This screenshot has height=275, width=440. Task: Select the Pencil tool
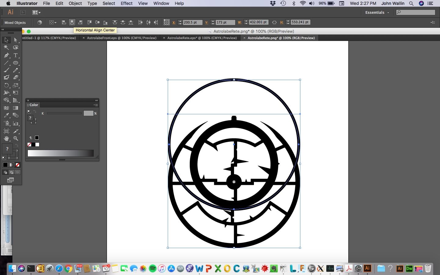(x=16, y=70)
